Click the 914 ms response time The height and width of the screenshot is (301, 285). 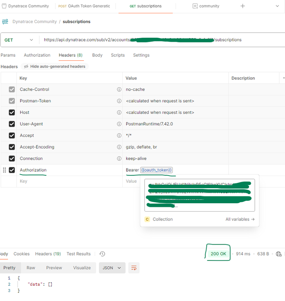[243, 254]
